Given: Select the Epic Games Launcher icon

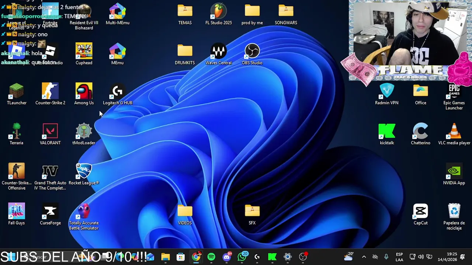Looking at the screenshot, I should pyautogui.click(x=454, y=97).
